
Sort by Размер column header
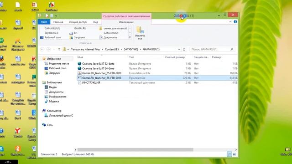(x=216, y=57)
